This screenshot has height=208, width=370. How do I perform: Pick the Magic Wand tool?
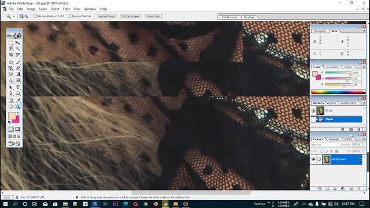[x=18, y=49]
